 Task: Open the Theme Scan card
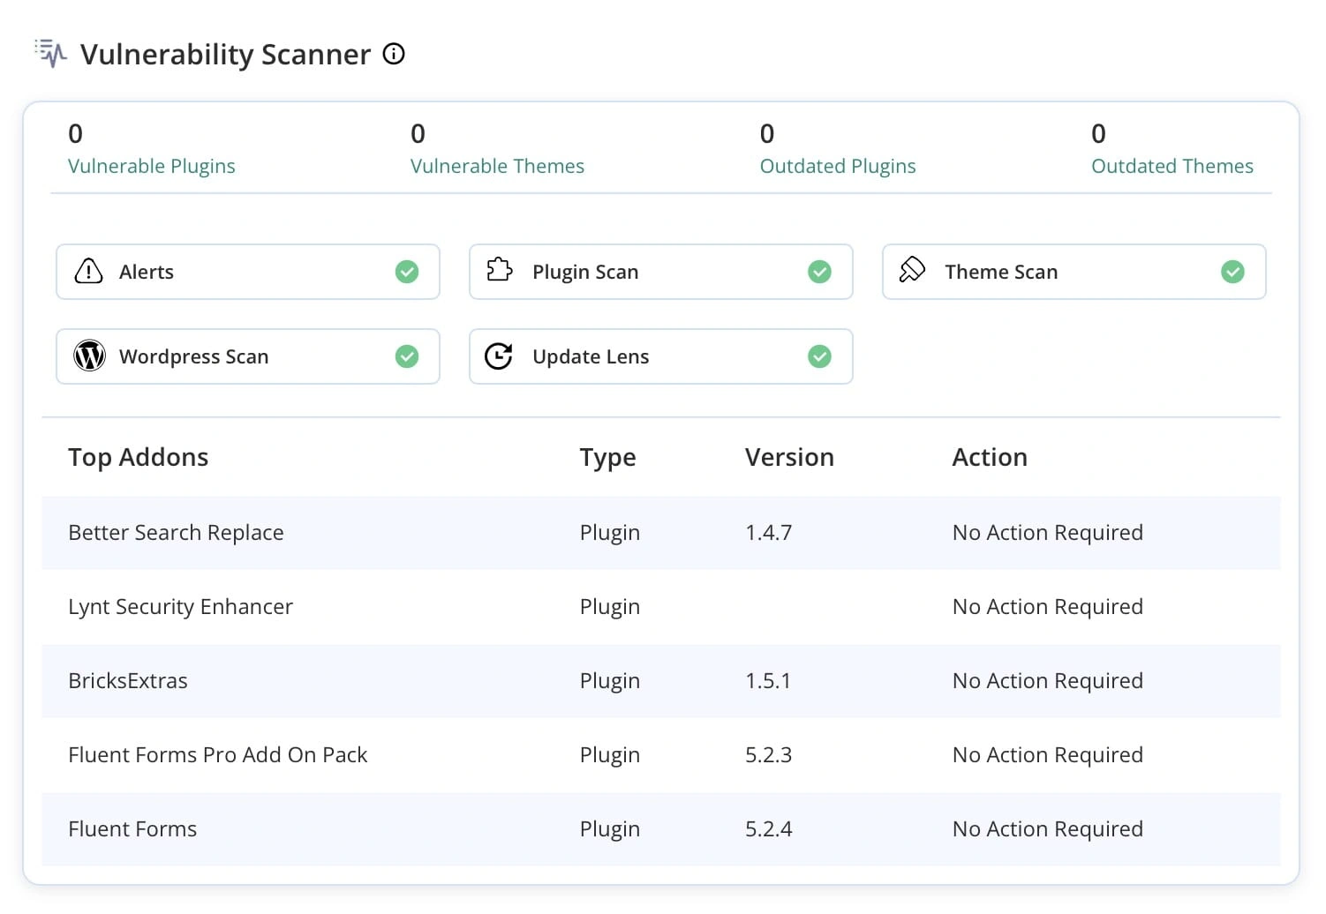tap(1074, 272)
